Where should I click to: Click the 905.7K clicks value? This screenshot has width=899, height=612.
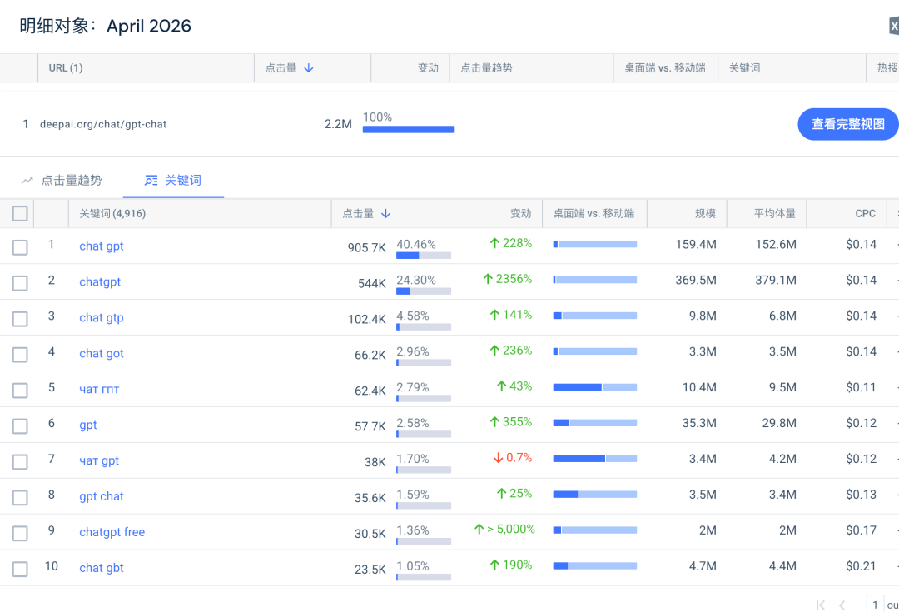pos(366,248)
